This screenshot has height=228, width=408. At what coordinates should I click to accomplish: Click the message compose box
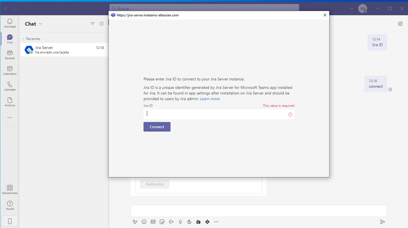click(x=259, y=211)
